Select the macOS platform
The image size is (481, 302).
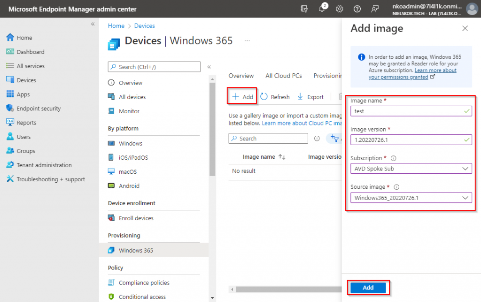click(123, 171)
